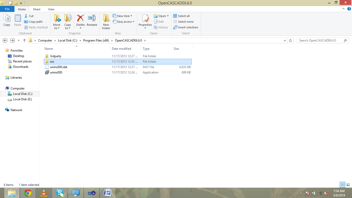Image resolution: width=352 pixels, height=198 pixels.
Task: Open Microsoft Word from the taskbar
Action: point(108,193)
